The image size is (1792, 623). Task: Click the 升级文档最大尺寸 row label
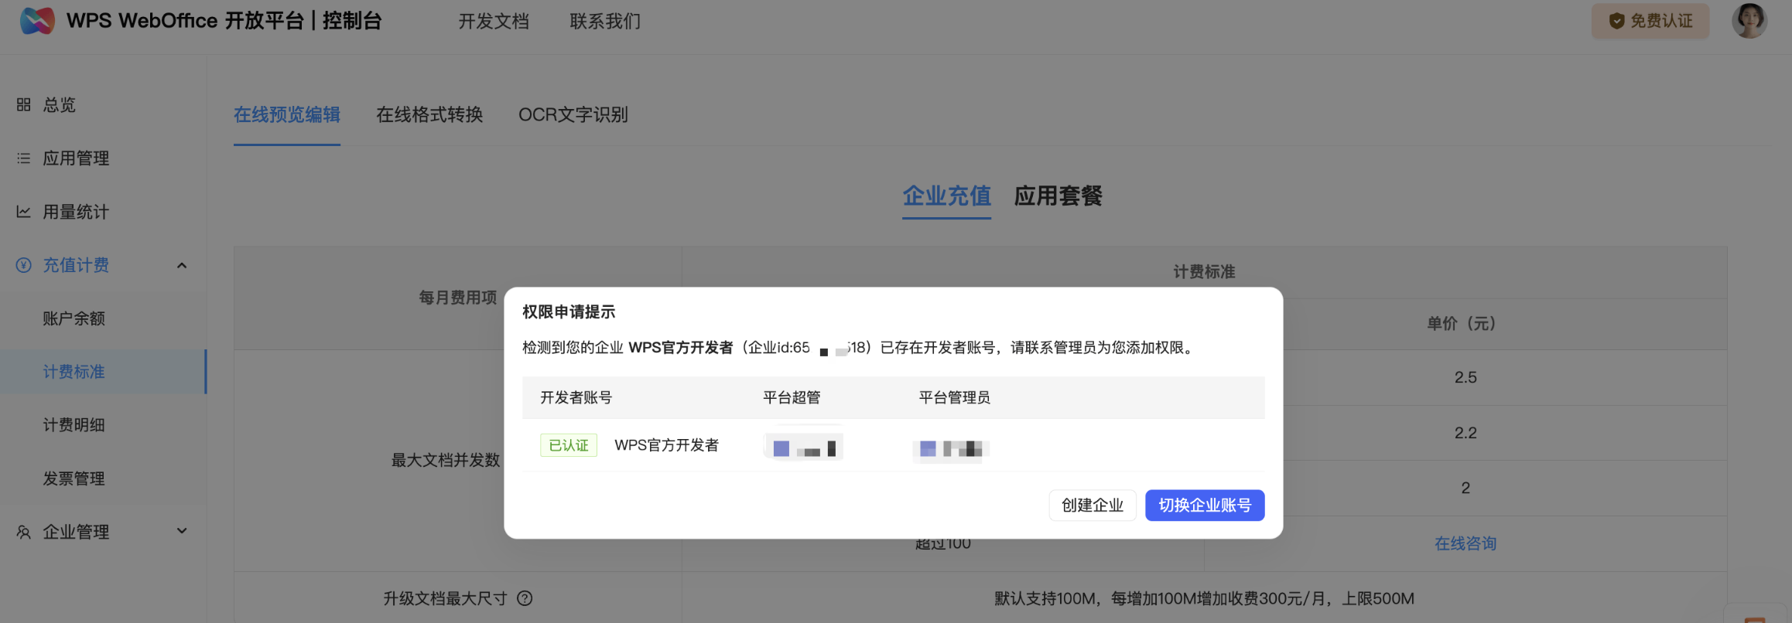[x=446, y=598]
